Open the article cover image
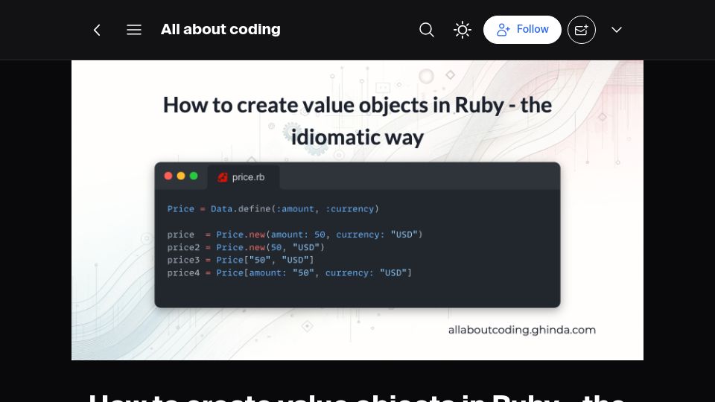This screenshot has height=402, width=715. (357, 210)
